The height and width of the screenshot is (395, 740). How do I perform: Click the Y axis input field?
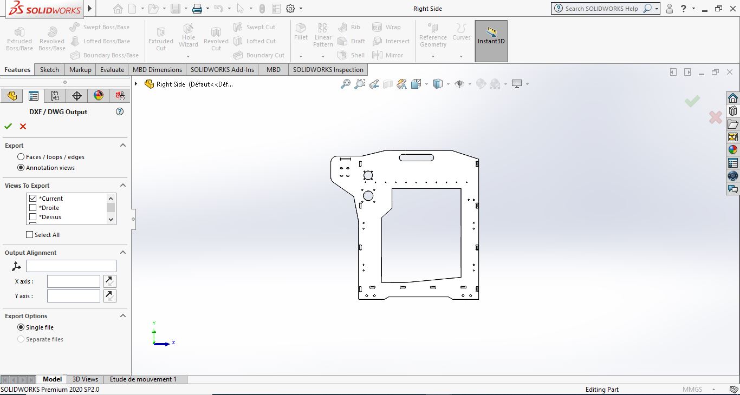click(74, 296)
